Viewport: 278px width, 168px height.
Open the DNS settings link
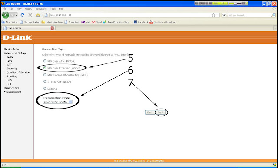pos(9,80)
